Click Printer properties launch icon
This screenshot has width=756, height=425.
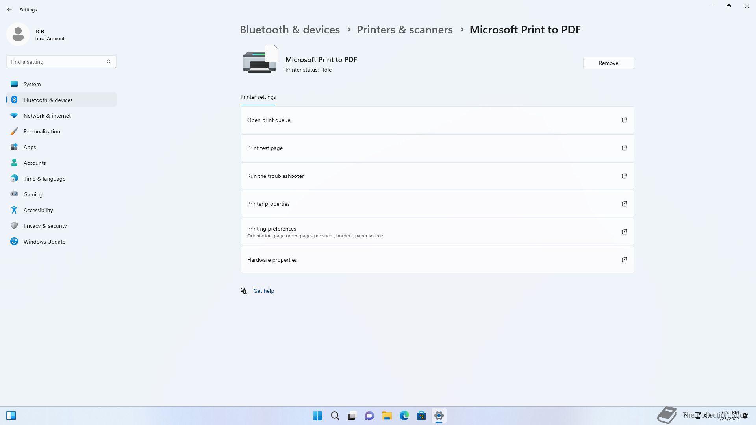pos(624,204)
